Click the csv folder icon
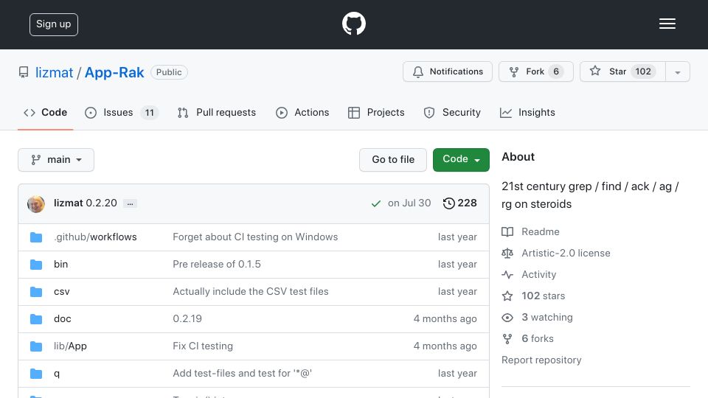The height and width of the screenshot is (398, 708). point(36,292)
